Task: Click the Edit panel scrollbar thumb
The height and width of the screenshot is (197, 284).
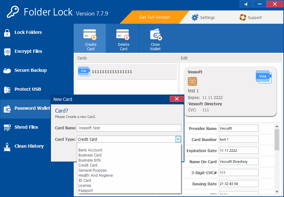Action: pos(277,139)
